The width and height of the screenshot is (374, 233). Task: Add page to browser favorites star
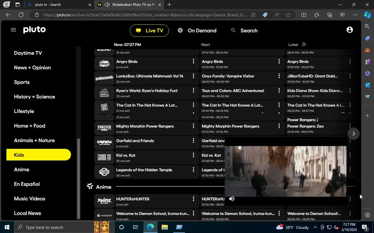tap(288, 15)
